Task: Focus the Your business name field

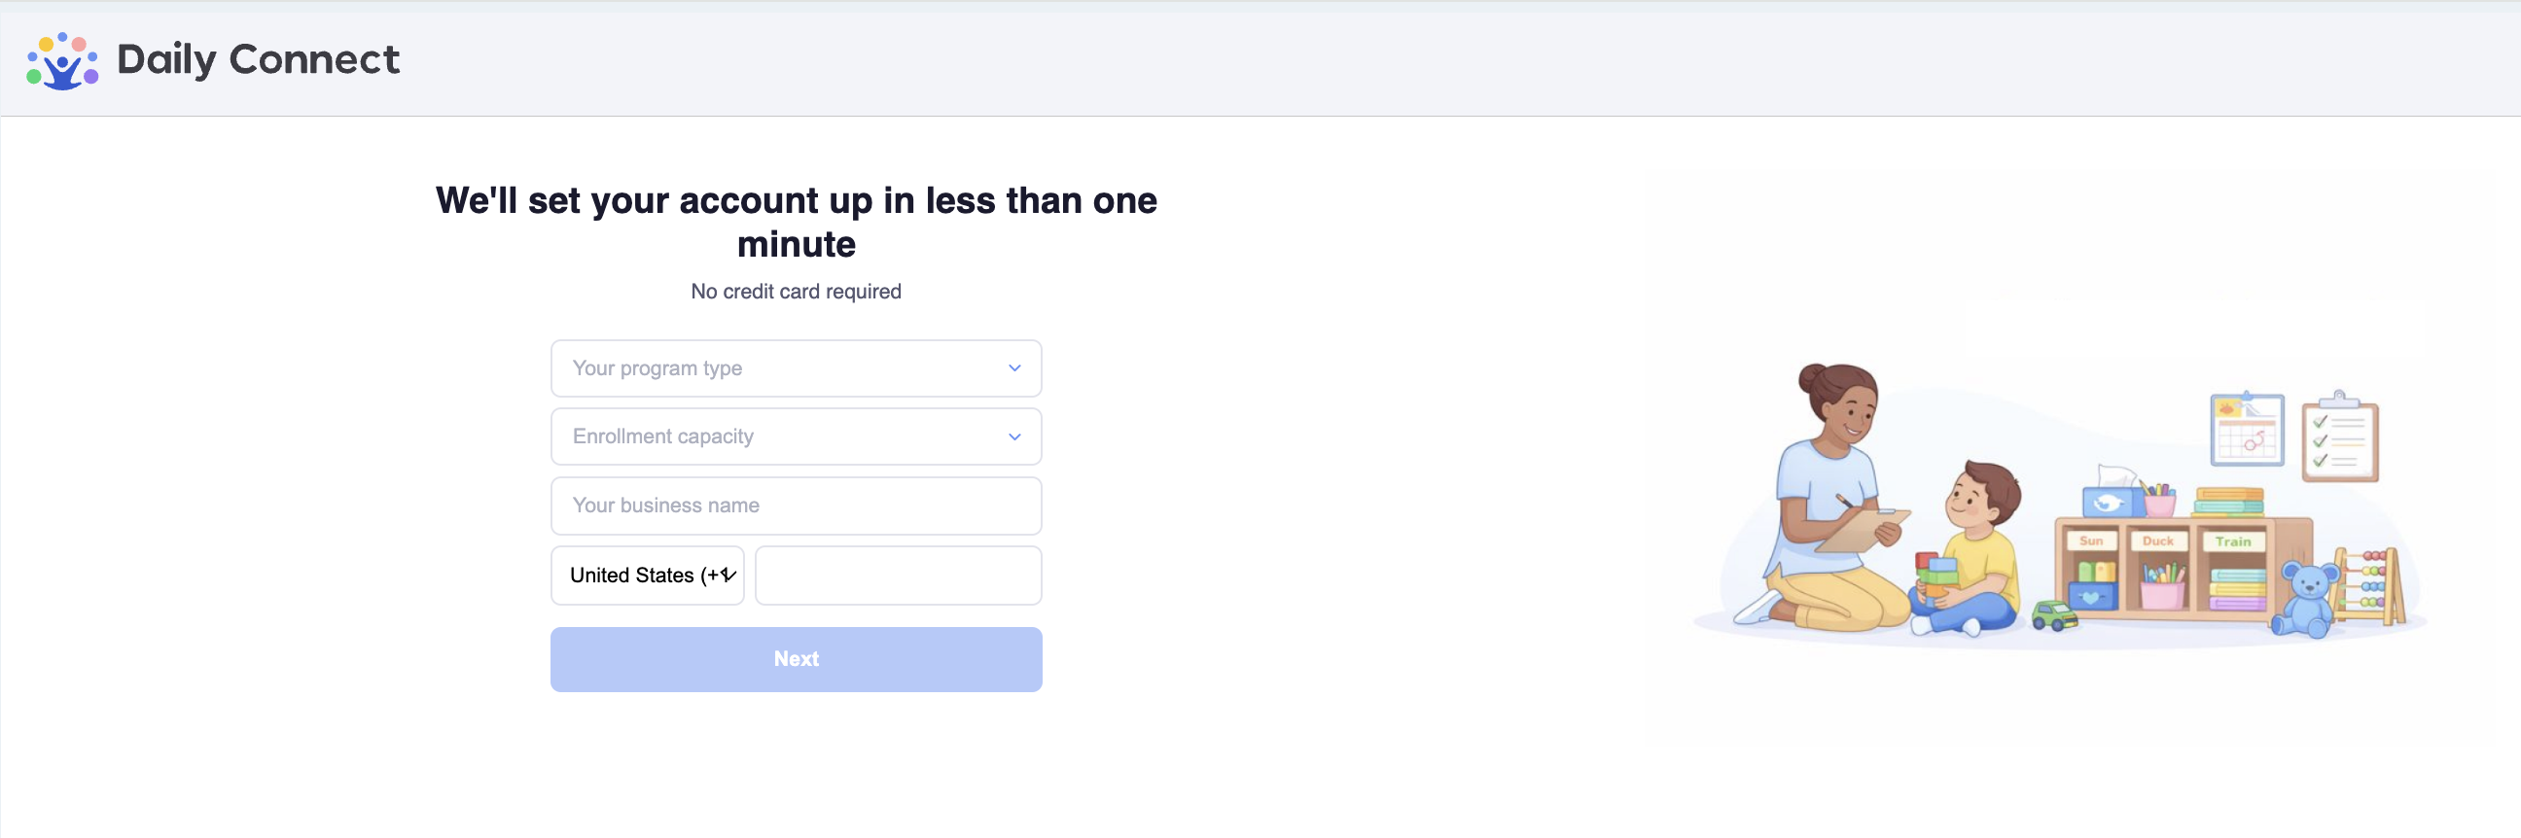Action: 796,506
